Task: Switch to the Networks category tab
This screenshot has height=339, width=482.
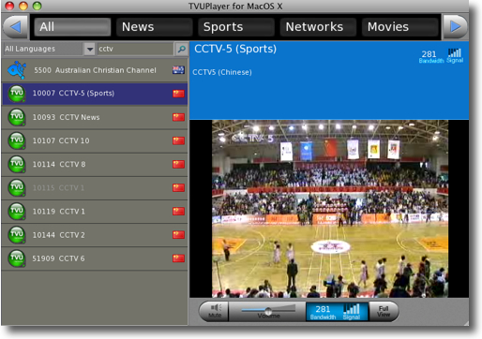Action: click(318, 27)
